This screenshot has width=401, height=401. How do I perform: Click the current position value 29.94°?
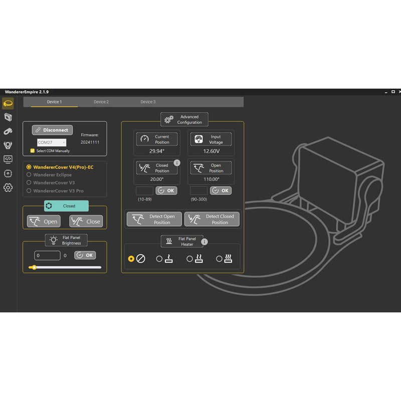pos(157,151)
